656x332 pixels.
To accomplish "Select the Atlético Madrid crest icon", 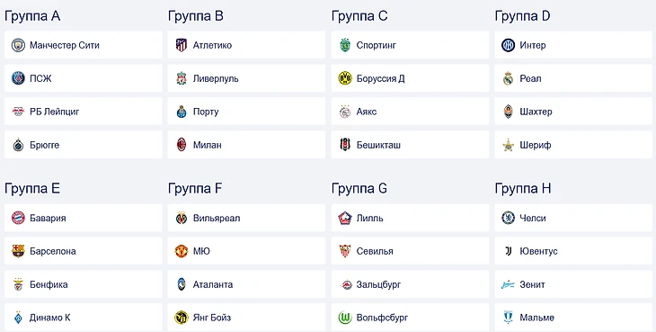I will (x=182, y=45).
